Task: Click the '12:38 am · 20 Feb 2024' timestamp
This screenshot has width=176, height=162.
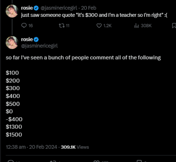Action: coord(32,147)
